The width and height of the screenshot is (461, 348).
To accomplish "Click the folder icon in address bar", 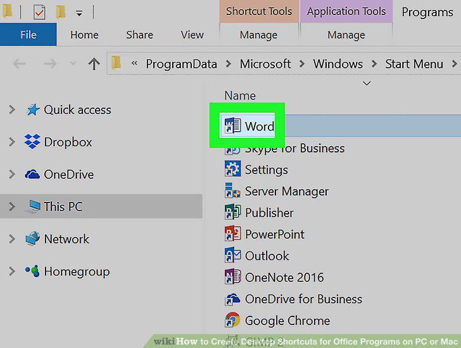I will [116, 63].
